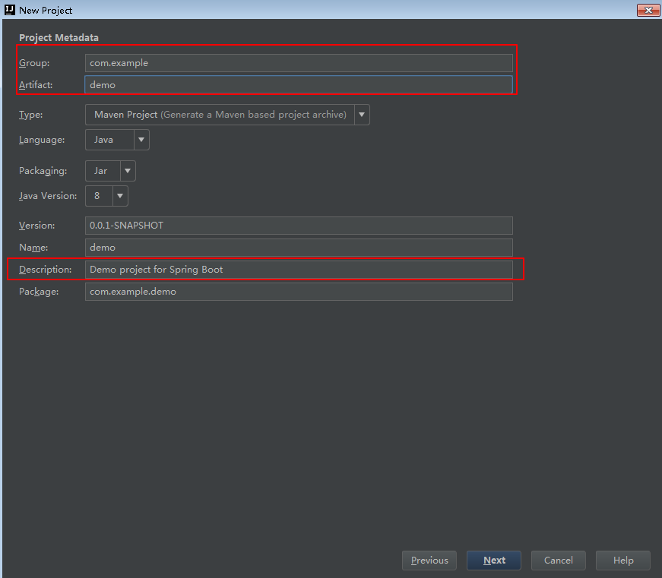The image size is (662, 578).
Task: Close the New Project dialog
Action: tap(648, 10)
